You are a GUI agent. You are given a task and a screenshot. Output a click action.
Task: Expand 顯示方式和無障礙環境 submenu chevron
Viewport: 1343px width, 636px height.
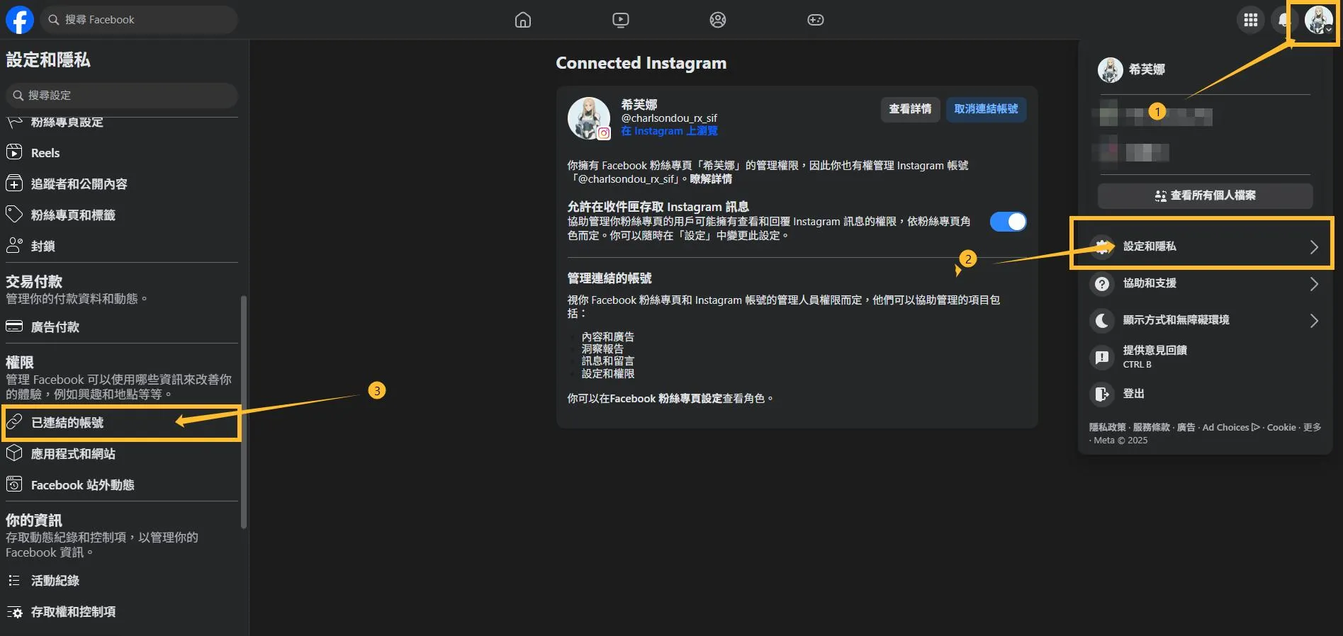coord(1313,321)
